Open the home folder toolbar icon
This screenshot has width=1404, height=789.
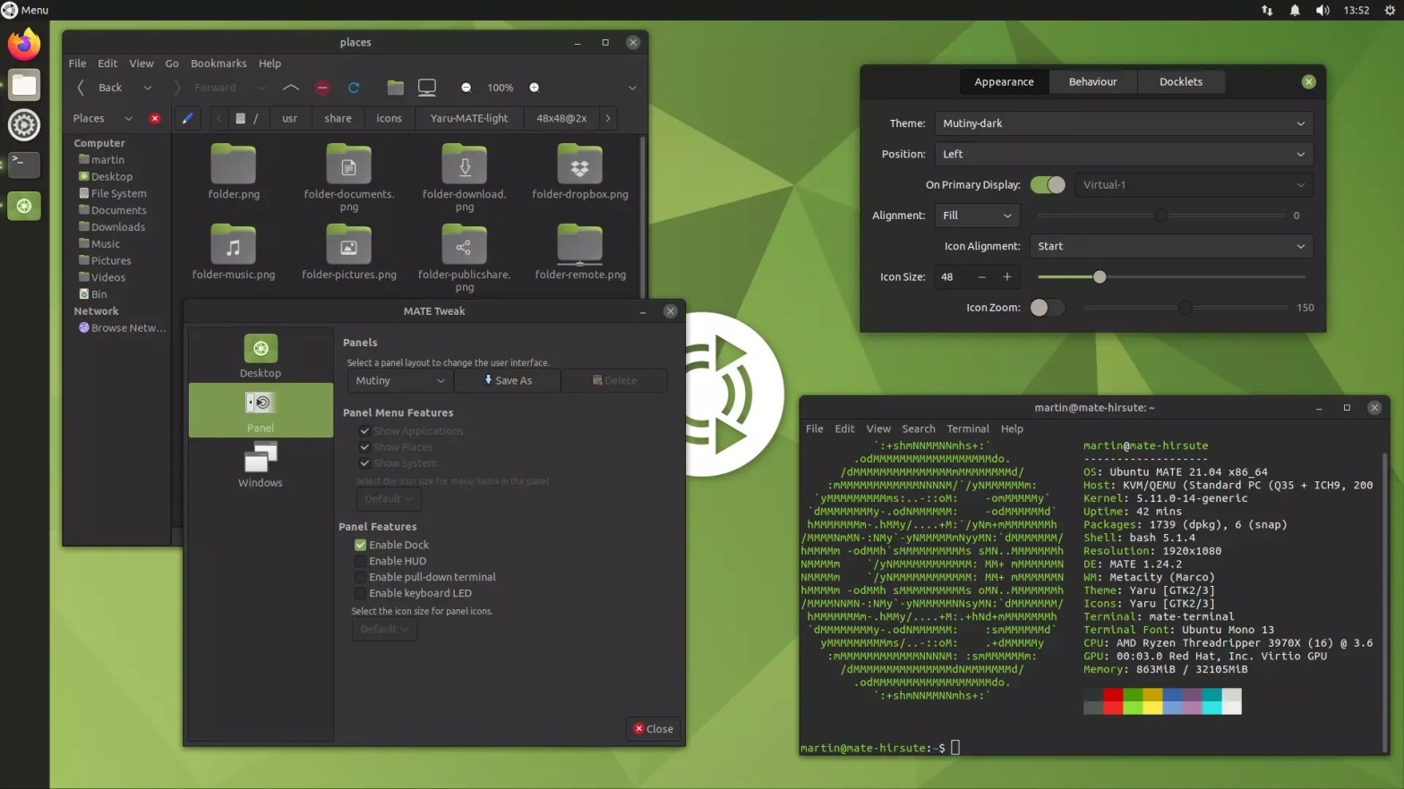pyautogui.click(x=395, y=88)
